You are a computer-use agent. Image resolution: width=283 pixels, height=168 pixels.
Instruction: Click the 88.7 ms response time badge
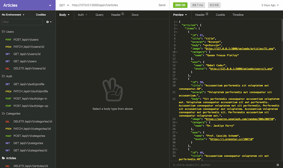point(198,5)
